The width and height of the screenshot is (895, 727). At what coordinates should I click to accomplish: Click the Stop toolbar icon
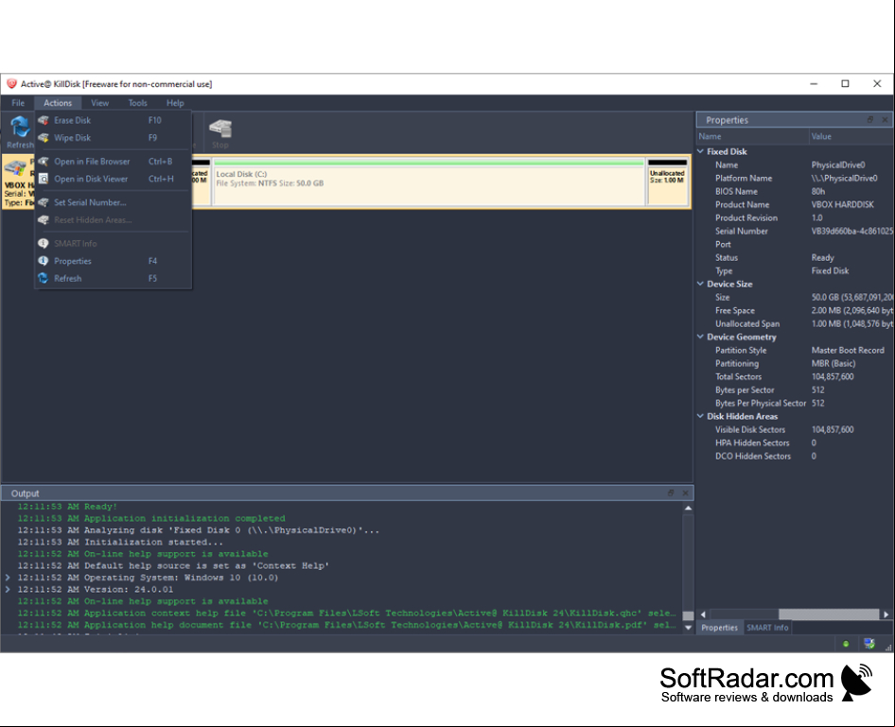(220, 133)
